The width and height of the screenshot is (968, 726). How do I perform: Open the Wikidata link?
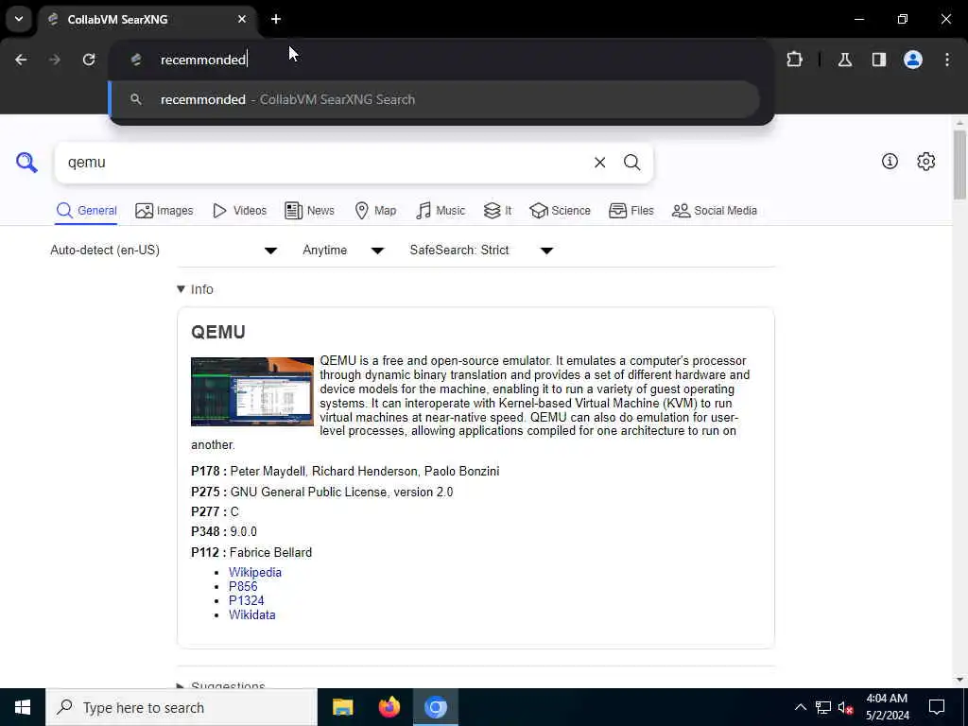pyautogui.click(x=251, y=614)
